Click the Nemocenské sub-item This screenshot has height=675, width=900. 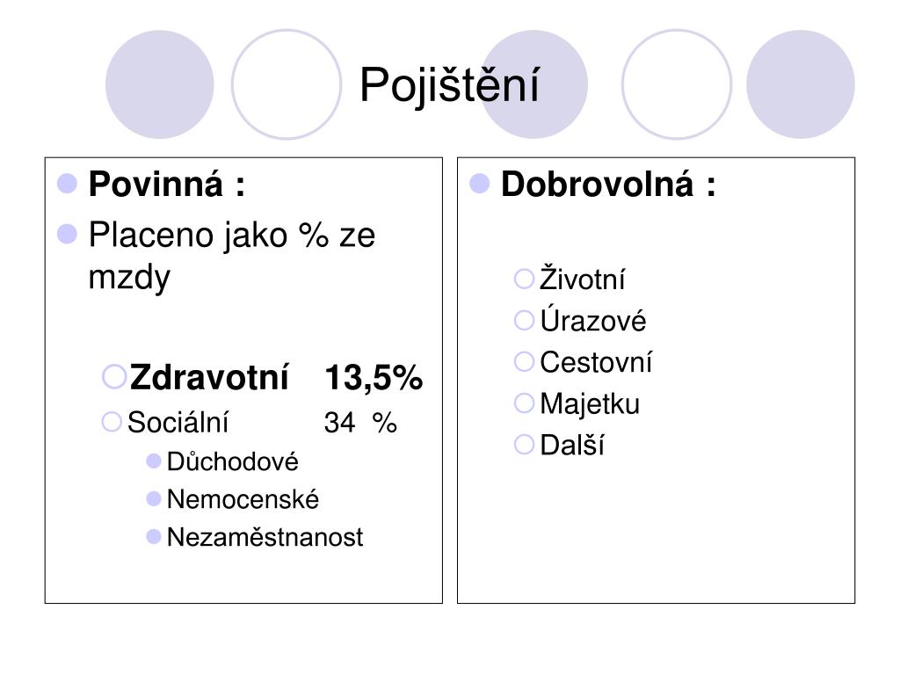click(243, 499)
